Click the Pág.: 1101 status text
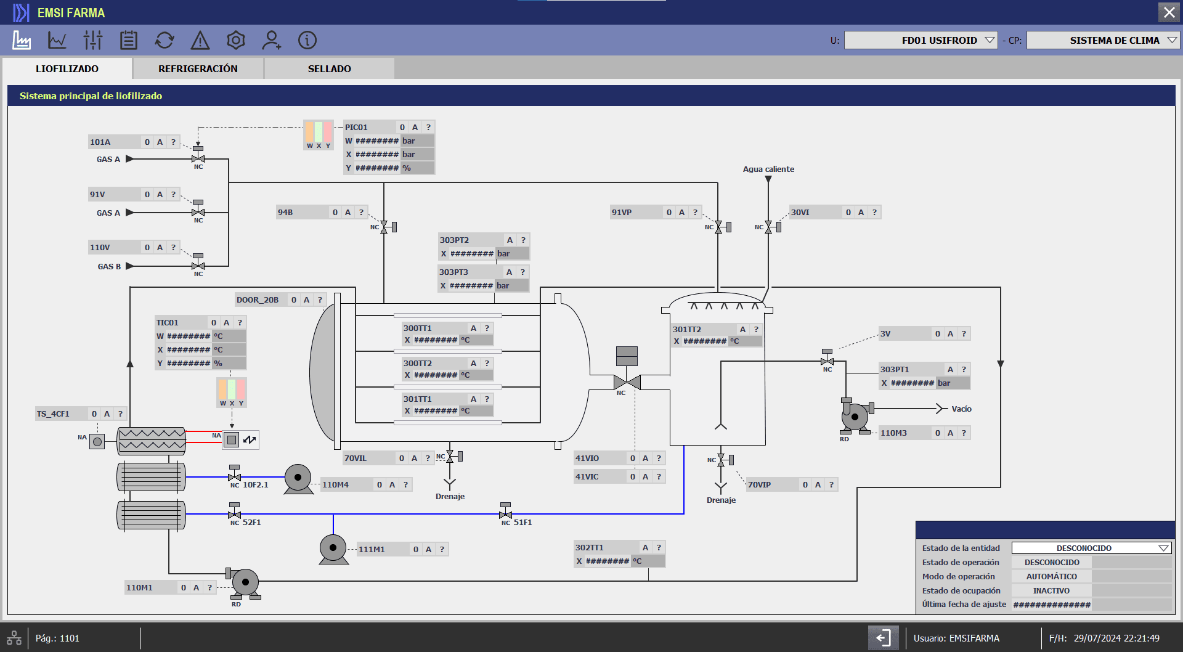 click(x=57, y=638)
